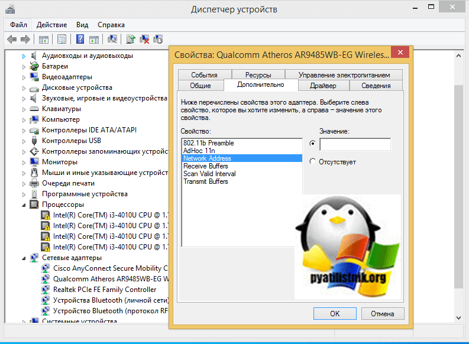Viewport: 469px width, 344px height.
Task: Click the Отмена button
Action: pyautogui.click(x=383, y=313)
